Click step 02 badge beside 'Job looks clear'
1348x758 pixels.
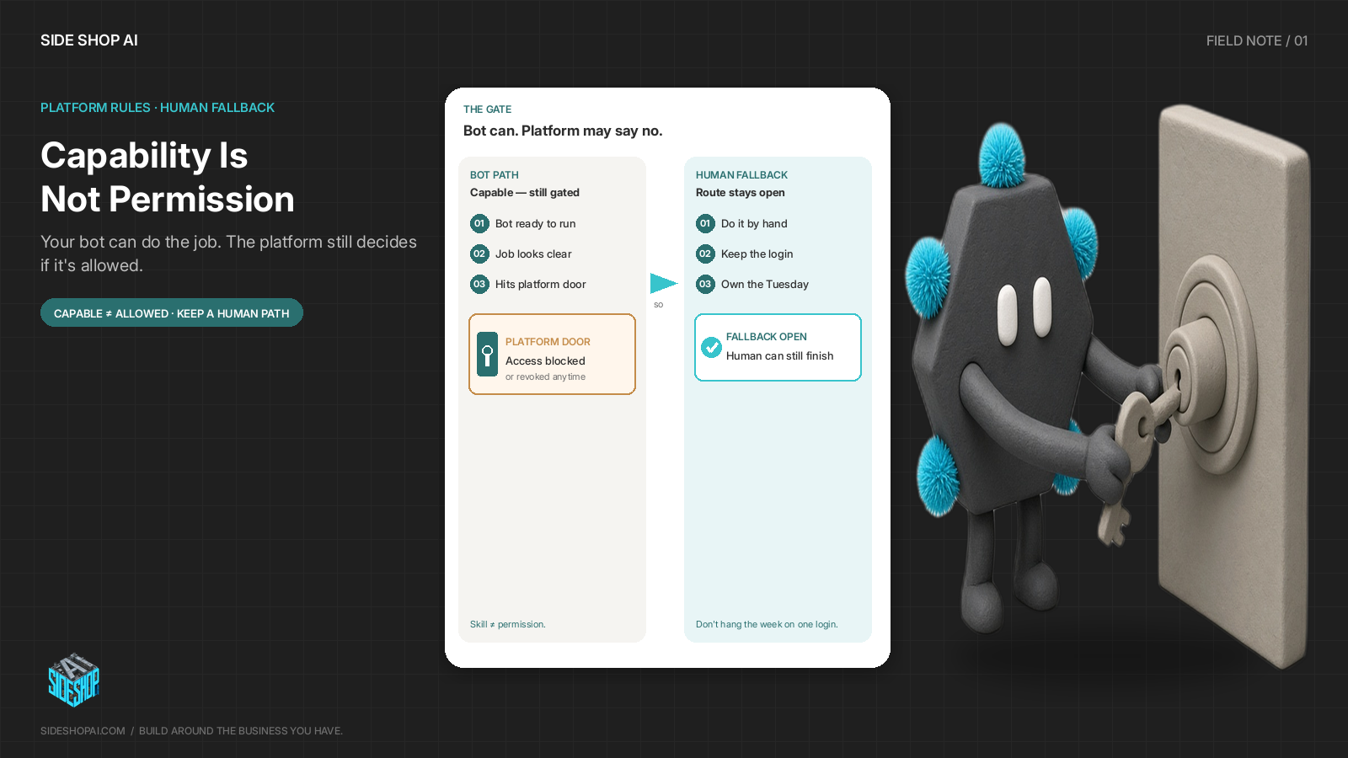[479, 254]
